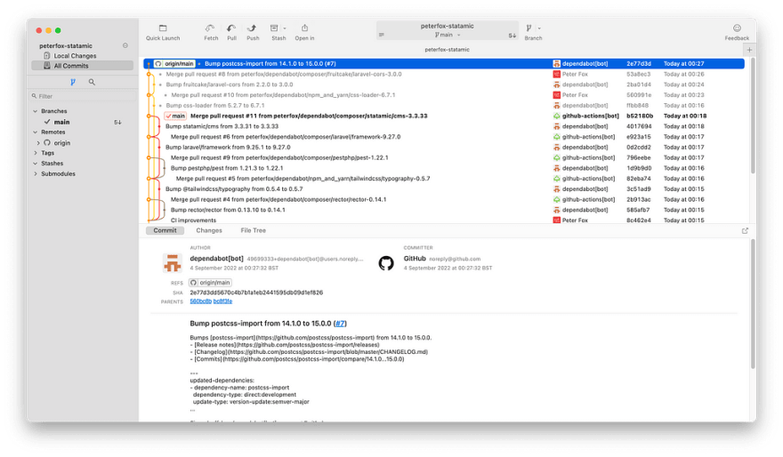Select commit Bump @tailwindcss/typography from 0.5.4 to 0.5.7
The width and height of the screenshot is (783, 457).
point(444,189)
